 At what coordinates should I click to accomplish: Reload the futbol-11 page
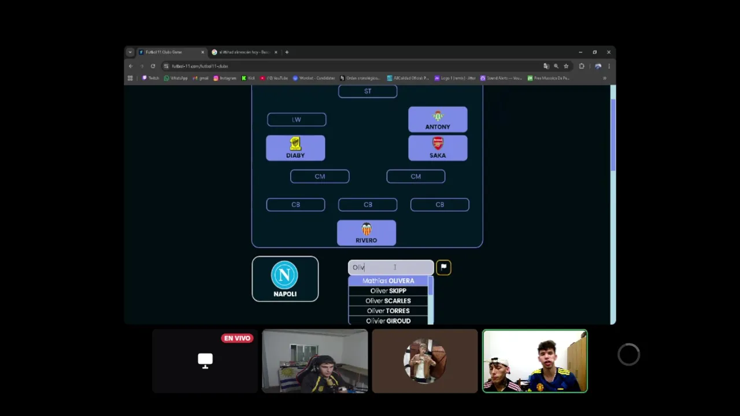coord(153,66)
